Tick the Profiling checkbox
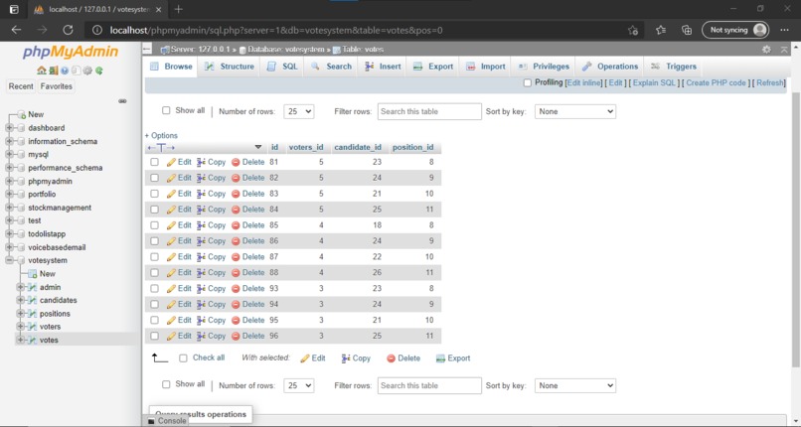 click(527, 83)
